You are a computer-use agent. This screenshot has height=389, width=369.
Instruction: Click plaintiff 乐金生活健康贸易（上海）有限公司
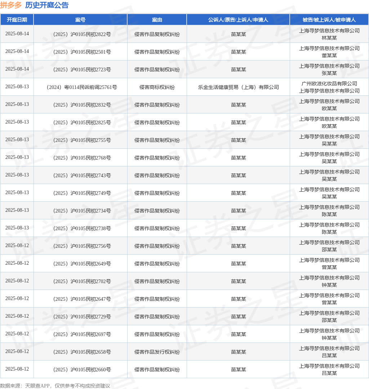[x=238, y=87]
